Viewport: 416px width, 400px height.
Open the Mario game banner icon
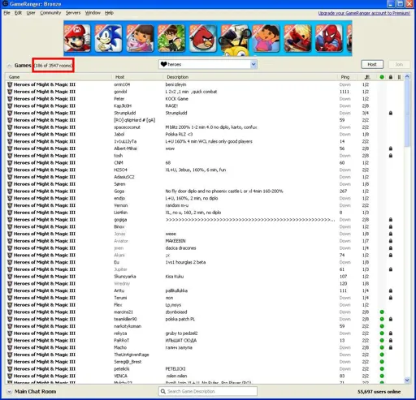pyautogui.click(x=77, y=38)
